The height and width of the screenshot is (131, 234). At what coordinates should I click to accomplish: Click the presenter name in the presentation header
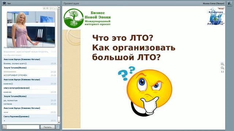coord(214,3)
